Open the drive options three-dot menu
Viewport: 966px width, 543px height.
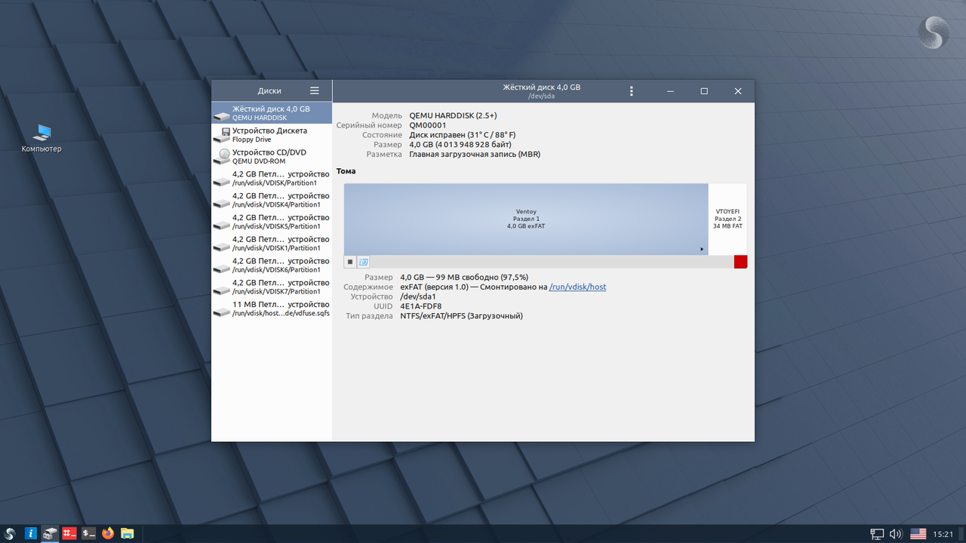[x=632, y=91]
